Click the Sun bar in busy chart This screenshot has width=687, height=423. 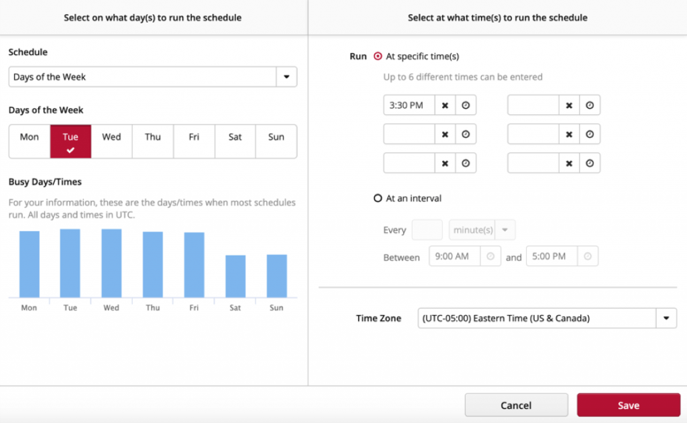click(x=277, y=276)
